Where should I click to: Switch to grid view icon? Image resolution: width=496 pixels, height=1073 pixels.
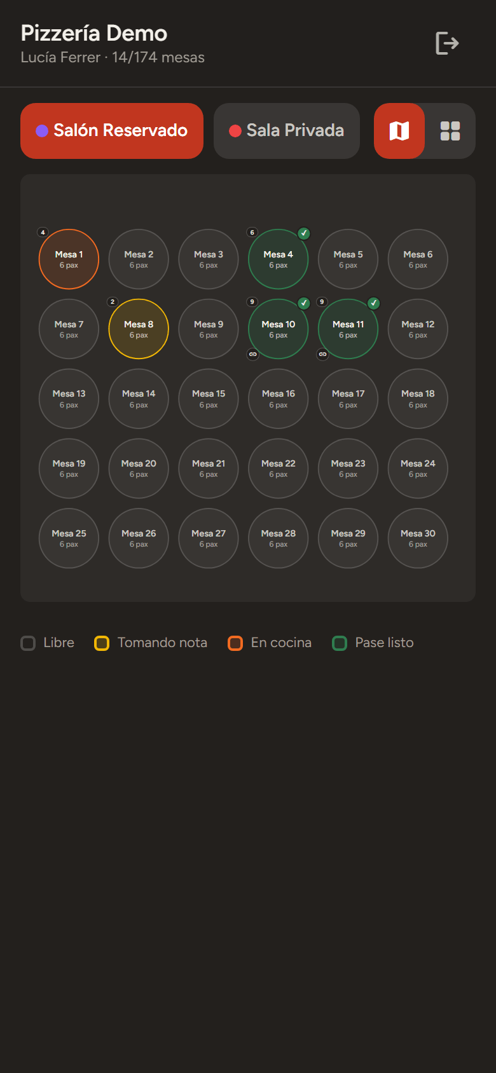pos(450,131)
